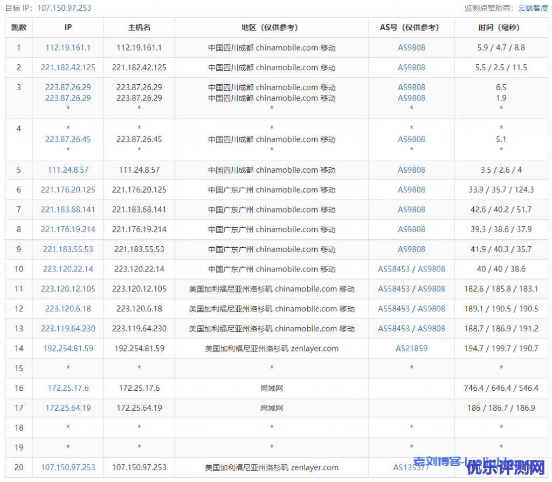Click IP link 111.24.8.57
Screen dimensions: 552x482
coord(68,170)
